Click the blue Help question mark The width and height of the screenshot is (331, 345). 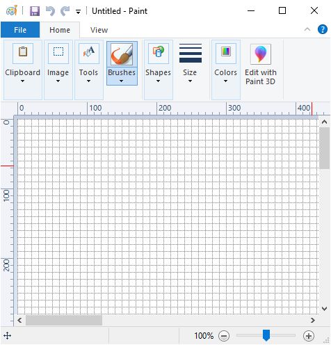click(x=322, y=29)
